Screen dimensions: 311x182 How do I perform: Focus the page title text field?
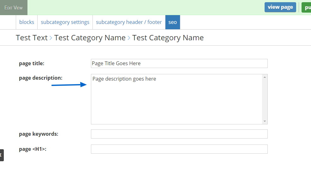coord(179,63)
